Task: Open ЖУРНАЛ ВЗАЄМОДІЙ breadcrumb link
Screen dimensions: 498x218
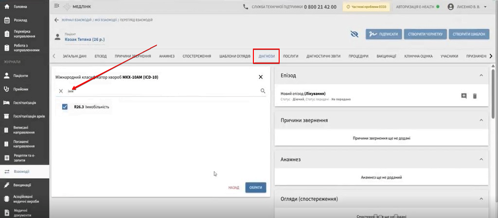Action: click(76, 20)
